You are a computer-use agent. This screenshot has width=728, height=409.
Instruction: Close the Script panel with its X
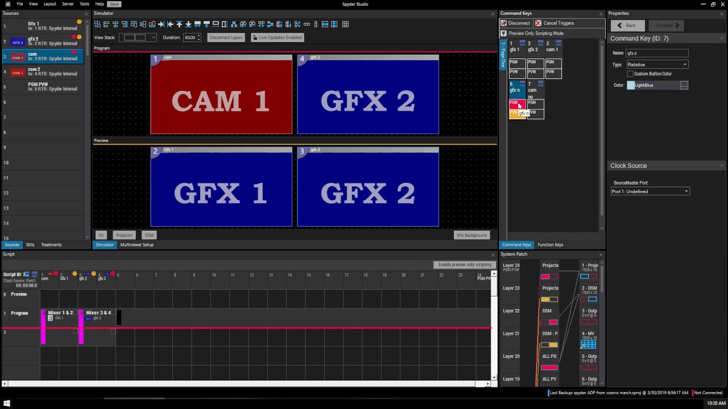point(493,254)
